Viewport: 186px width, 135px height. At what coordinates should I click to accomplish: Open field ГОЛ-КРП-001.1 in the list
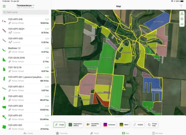[26, 89]
